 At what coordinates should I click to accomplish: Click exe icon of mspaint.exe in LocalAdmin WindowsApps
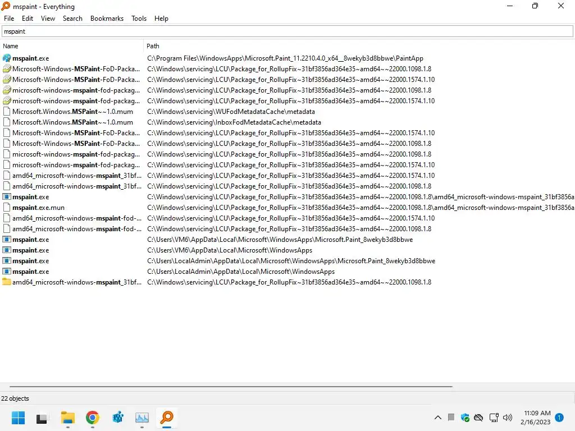[7, 271]
